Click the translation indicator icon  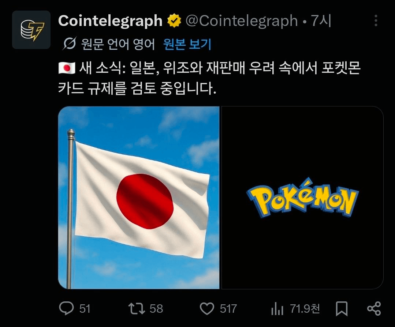point(69,44)
